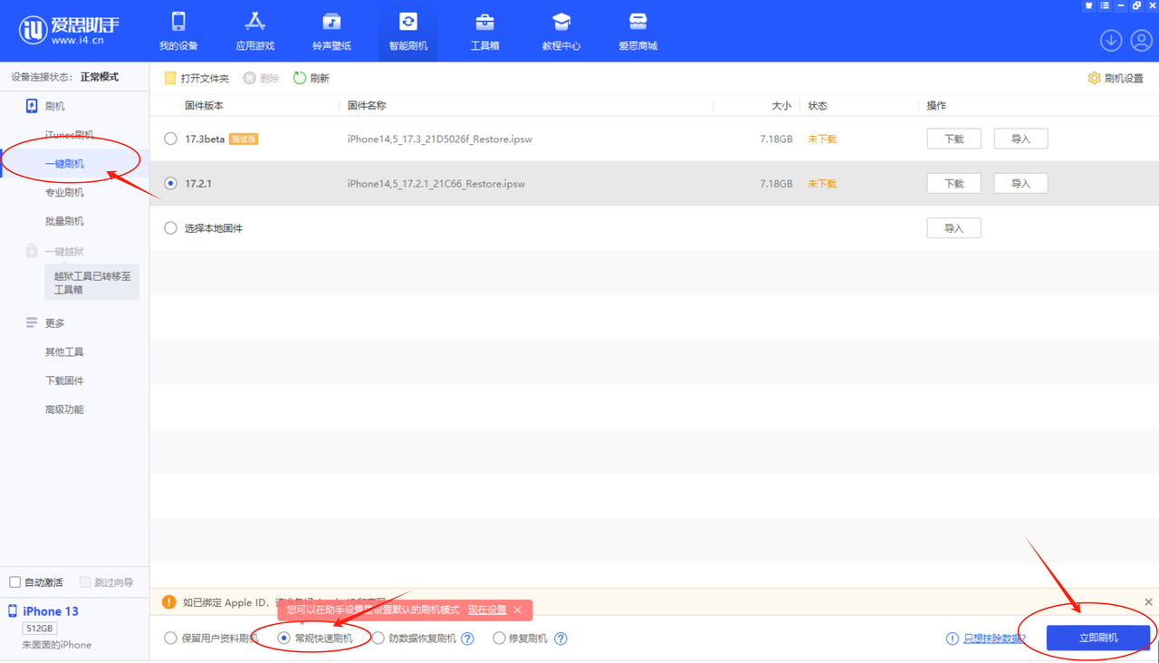Open 铃声壁纸 tab
1159x663 pixels.
pos(331,32)
